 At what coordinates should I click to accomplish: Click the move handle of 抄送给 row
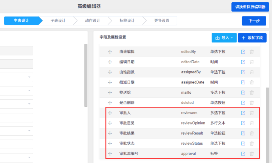coord(110,92)
